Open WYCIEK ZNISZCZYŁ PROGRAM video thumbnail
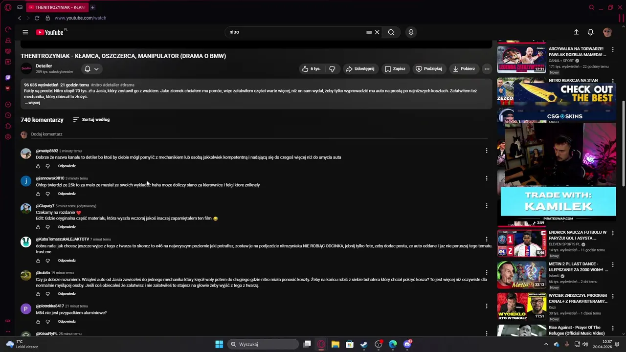This screenshot has height=352, width=626. pos(522,307)
